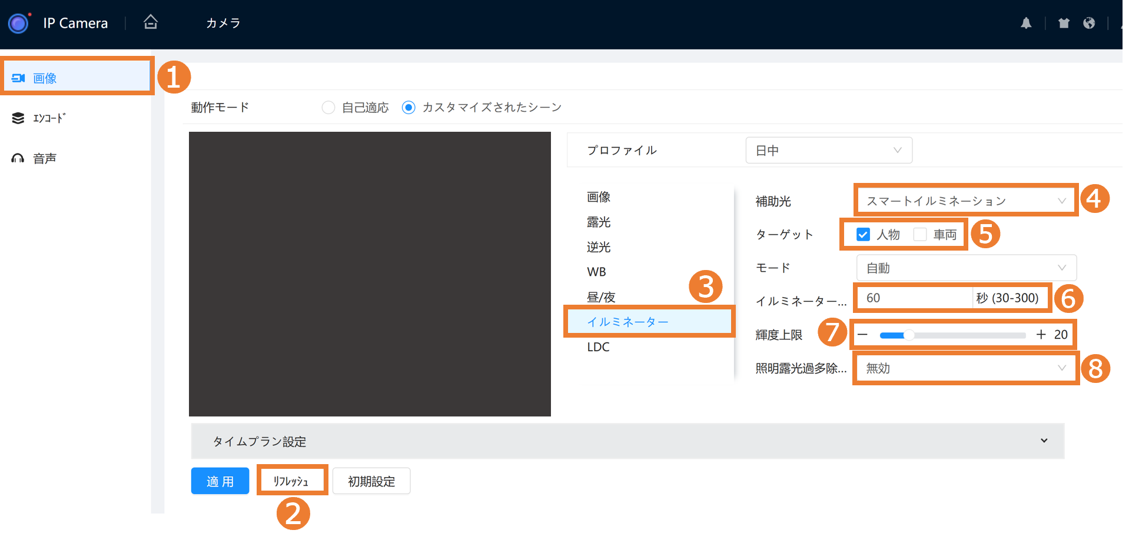Viewport: 1129px width, 540px height.
Task: Click the 適用 button
Action: click(x=220, y=481)
